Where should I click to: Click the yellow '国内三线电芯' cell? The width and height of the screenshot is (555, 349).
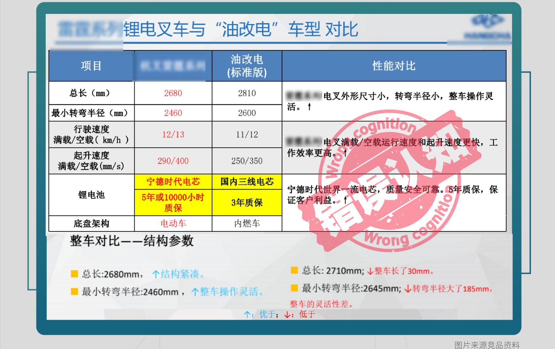(x=247, y=182)
